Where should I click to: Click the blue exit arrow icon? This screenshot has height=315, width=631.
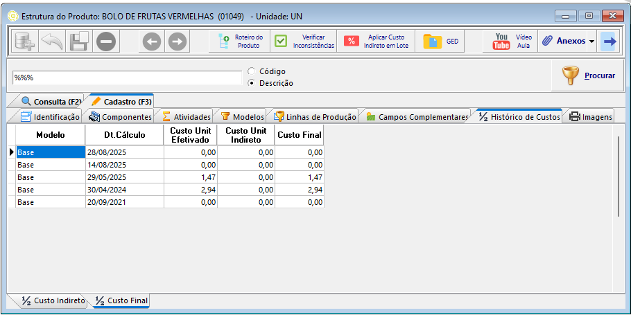[x=610, y=42]
